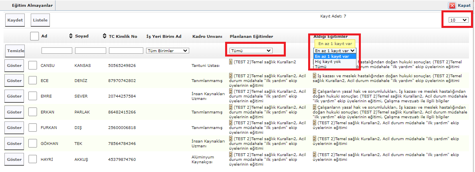Screen dimensions: 475x172
Task: Clear filters with Temizle button
Action: (15, 51)
